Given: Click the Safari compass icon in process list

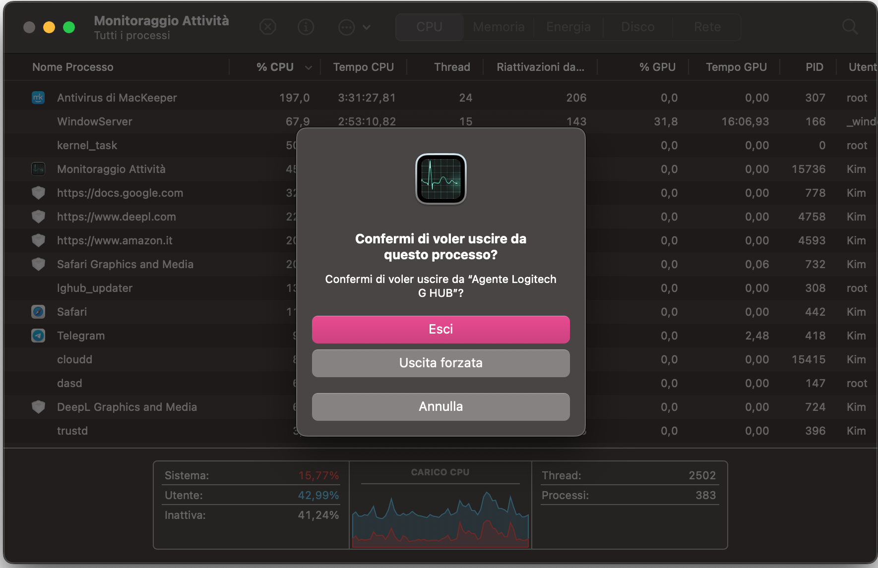Looking at the screenshot, I should tap(38, 312).
